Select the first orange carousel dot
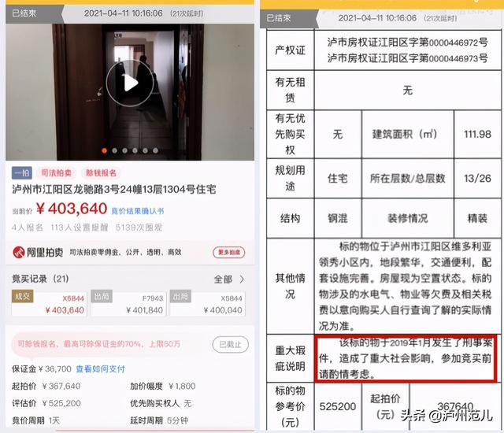Image resolution: width=504 pixels, height=433 pixels. [x=104, y=150]
